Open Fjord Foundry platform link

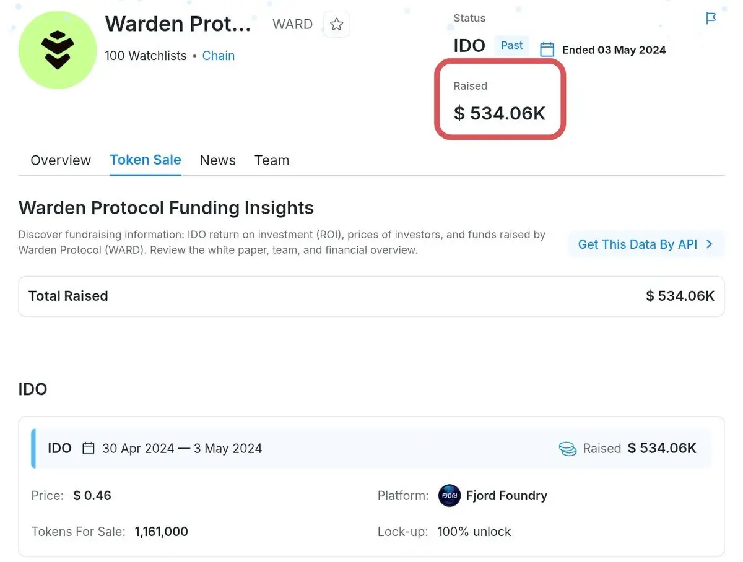(x=506, y=496)
